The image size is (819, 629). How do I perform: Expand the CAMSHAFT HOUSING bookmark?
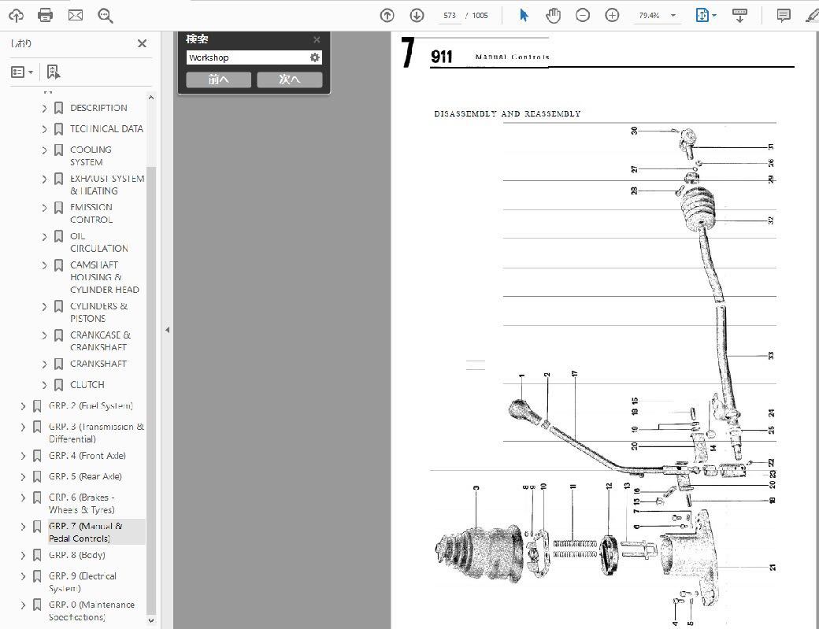44,265
